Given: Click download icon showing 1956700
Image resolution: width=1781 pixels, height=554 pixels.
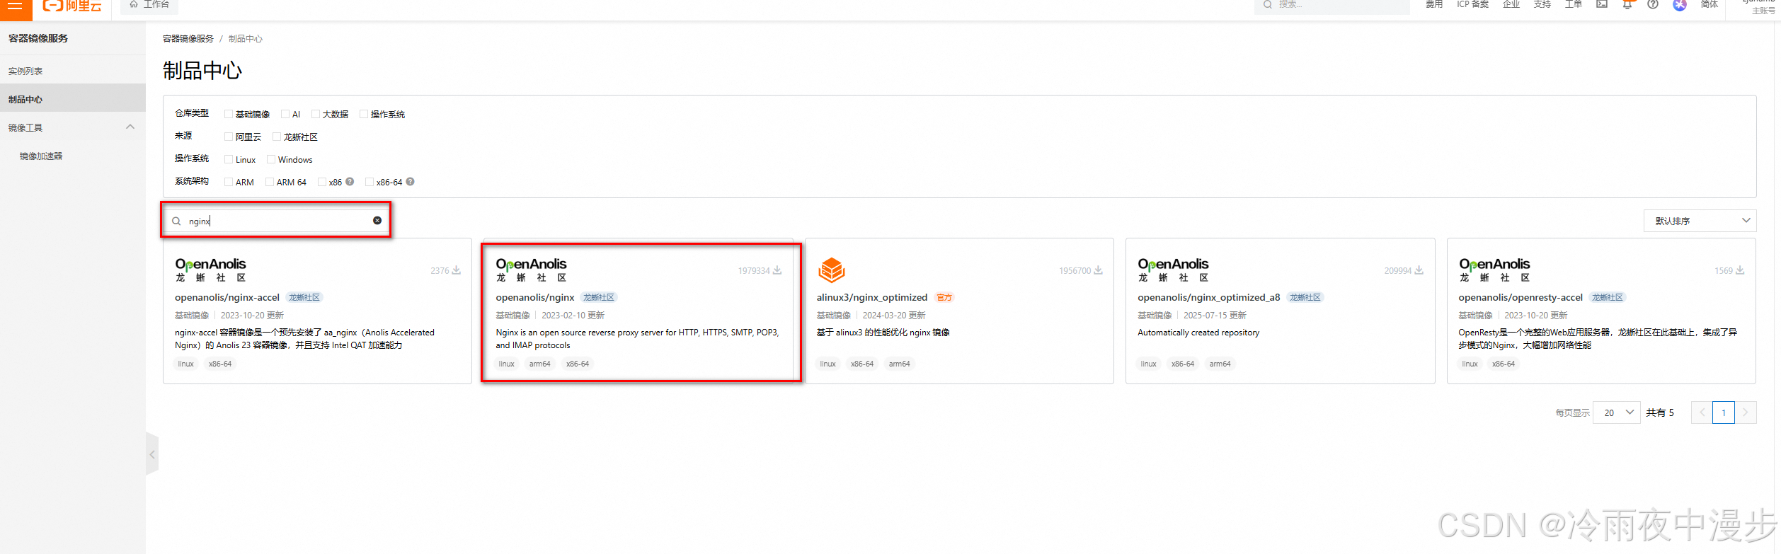Looking at the screenshot, I should click(1098, 270).
